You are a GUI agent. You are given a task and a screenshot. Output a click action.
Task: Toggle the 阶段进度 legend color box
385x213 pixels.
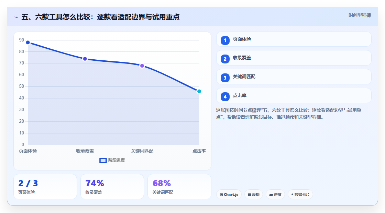pyautogui.click(x=103, y=161)
